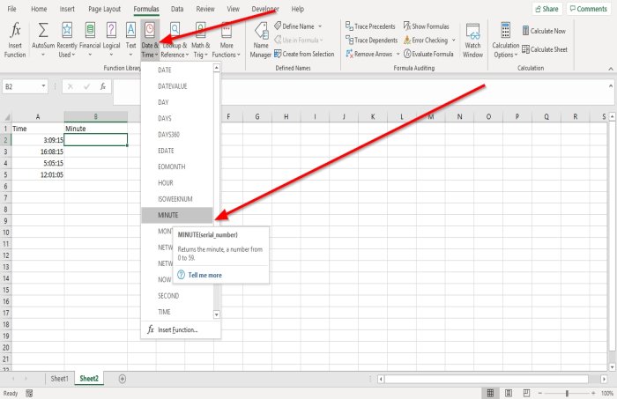Open the Name Manager
The width and height of the screenshot is (617, 399).
pos(261,40)
